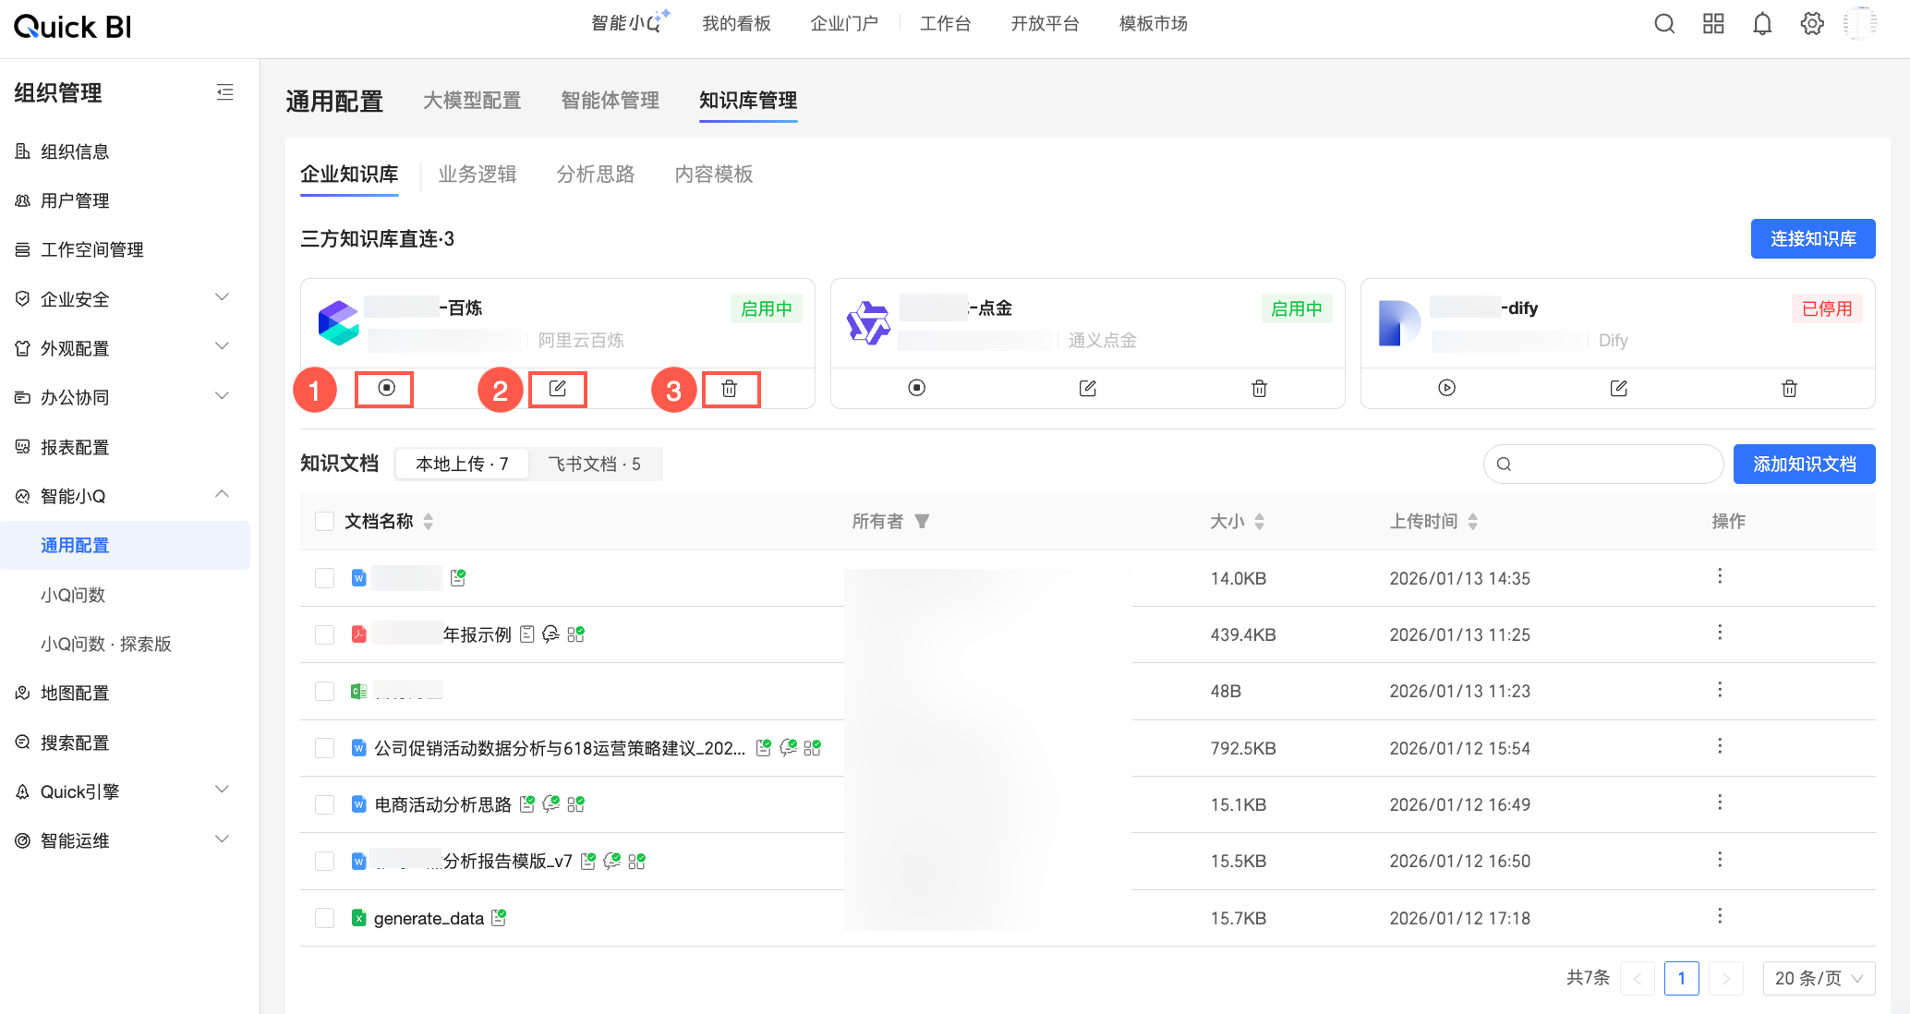Check the box for 电商活动分析思路 document
The width and height of the screenshot is (1910, 1014).
(x=324, y=804)
